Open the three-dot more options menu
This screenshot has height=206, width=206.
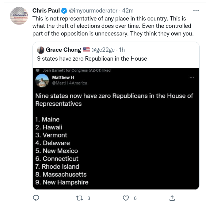pos(196,11)
